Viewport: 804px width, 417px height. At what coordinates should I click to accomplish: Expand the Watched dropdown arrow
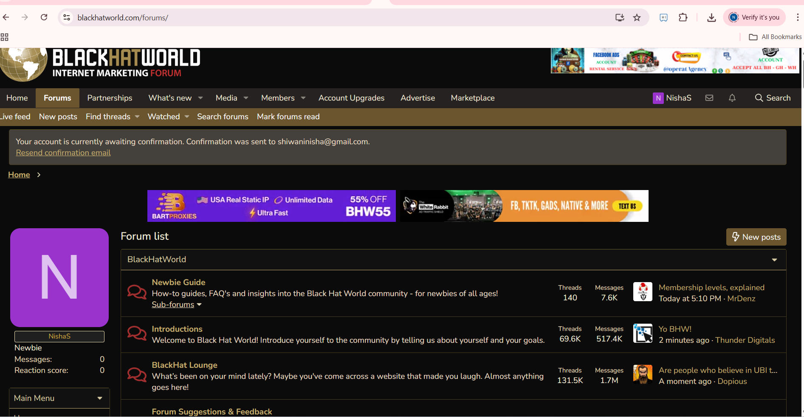click(x=187, y=117)
